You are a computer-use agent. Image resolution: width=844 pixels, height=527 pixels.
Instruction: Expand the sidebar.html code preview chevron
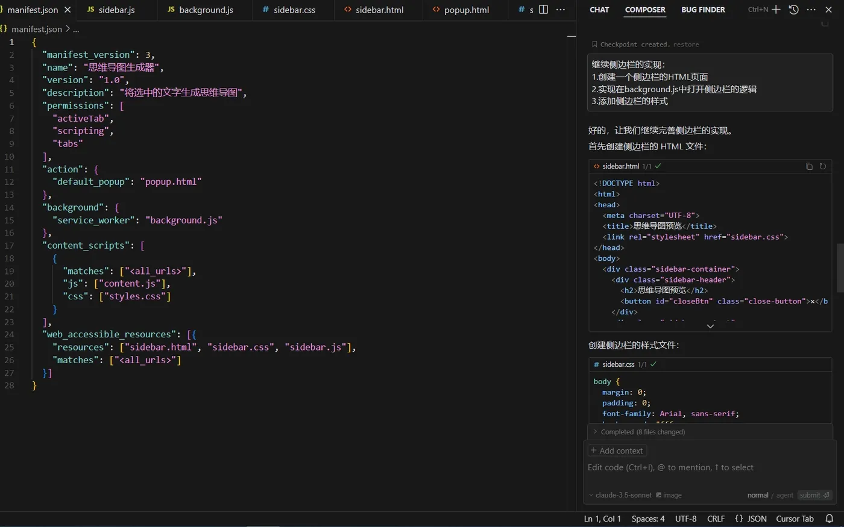click(x=710, y=326)
